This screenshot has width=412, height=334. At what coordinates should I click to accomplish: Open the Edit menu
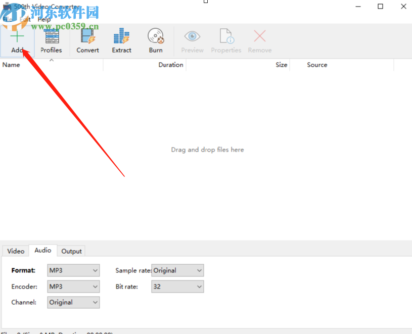(25, 19)
